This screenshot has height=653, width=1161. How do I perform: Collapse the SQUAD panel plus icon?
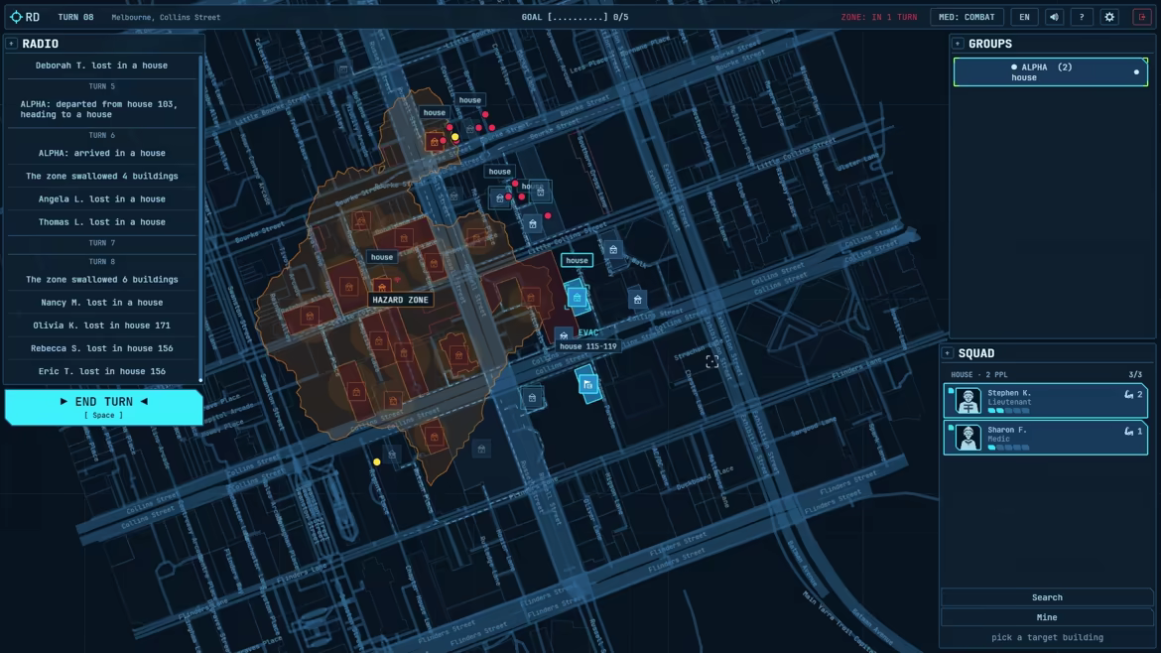(x=947, y=353)
